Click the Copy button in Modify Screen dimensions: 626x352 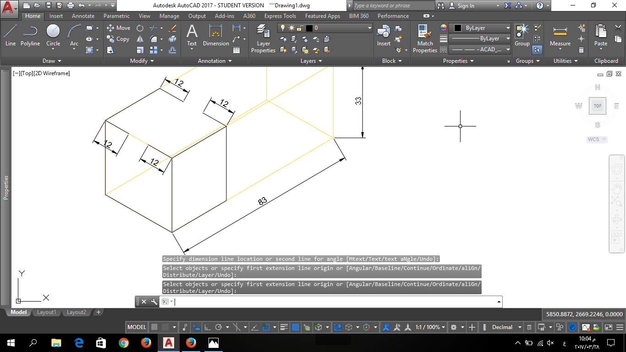[x=118, y=39]
